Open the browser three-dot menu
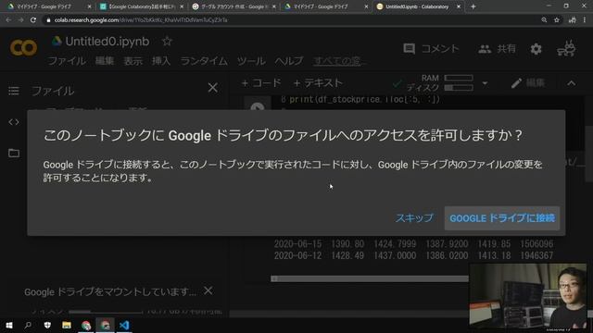This screenshot has width=593, height=333. point(585,20)
